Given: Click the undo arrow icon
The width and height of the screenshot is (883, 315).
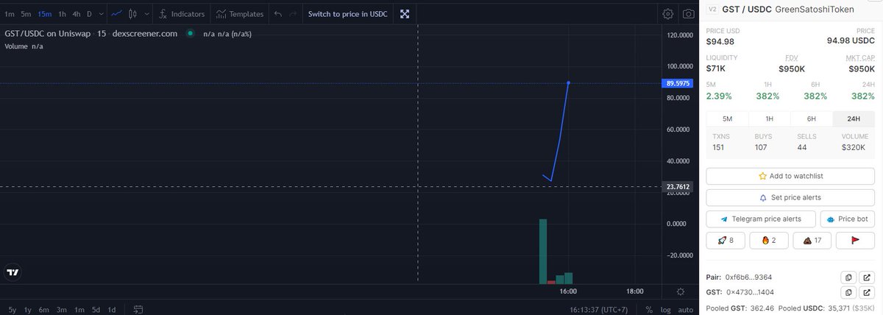Looking at the screenshot, I should [x=277, y=14].
